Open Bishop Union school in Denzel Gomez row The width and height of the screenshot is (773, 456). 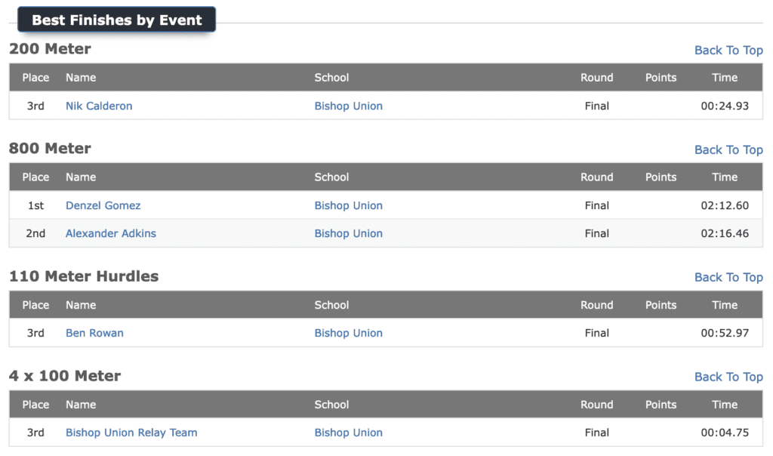coord(349,205)
